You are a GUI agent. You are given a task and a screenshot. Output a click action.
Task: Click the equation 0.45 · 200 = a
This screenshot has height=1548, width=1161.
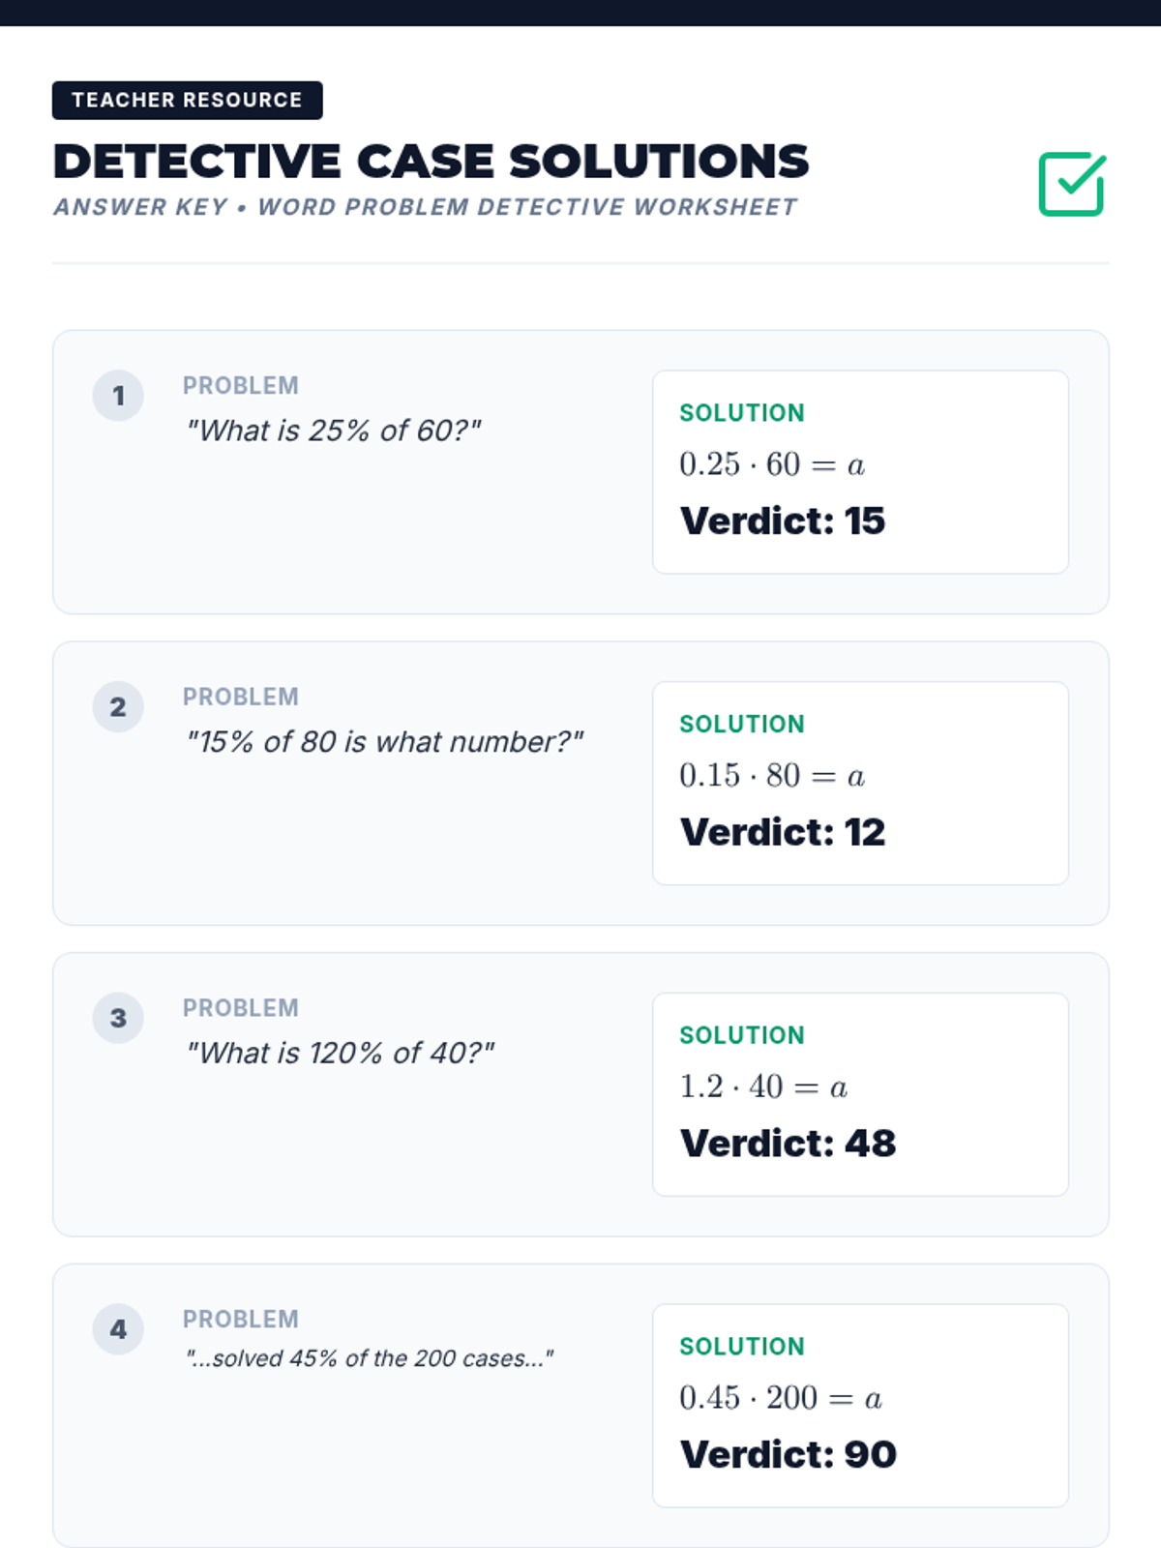(781, 1398)
